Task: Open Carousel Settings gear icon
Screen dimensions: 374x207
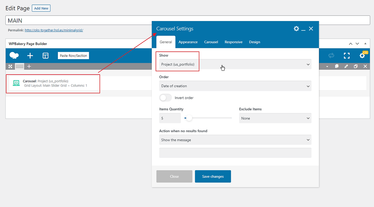Action: (x=296, y=28)
